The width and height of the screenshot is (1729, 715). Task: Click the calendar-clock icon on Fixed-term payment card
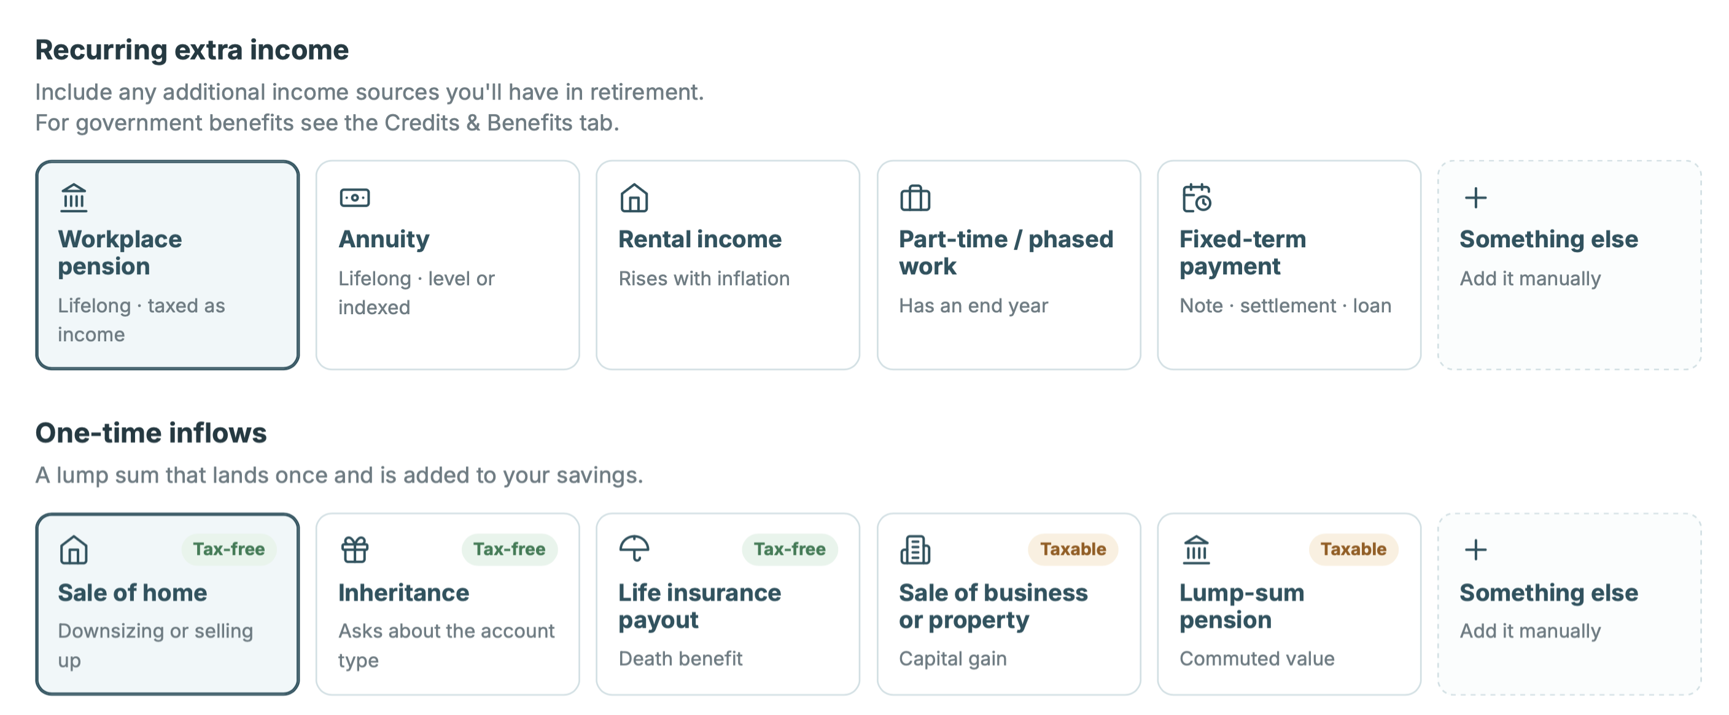pyautogui.click(x=1196, y=198)
